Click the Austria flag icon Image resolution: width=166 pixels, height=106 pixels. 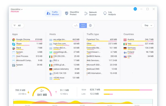125,40
